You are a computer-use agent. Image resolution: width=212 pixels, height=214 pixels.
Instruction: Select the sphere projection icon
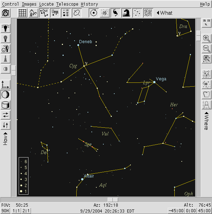(6, 94)
